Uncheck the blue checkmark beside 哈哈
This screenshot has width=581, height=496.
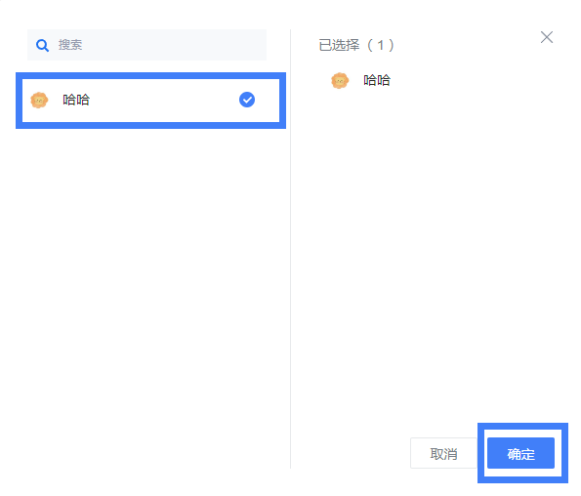click(247, 100)
